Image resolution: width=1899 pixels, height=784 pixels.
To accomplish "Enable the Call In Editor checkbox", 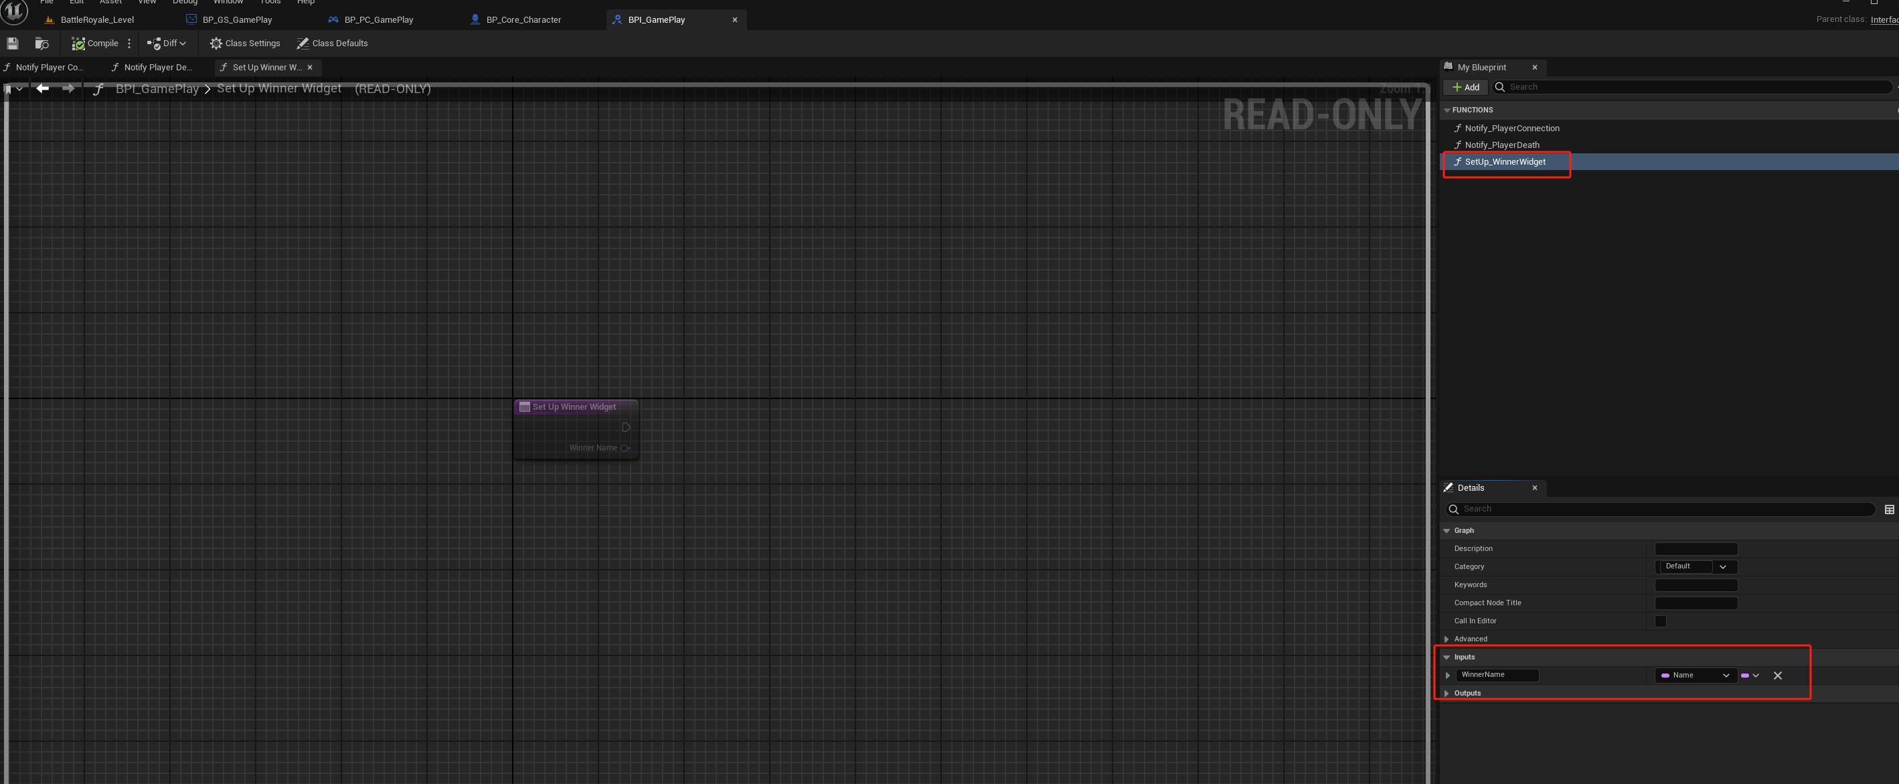I will (1660, 621).
